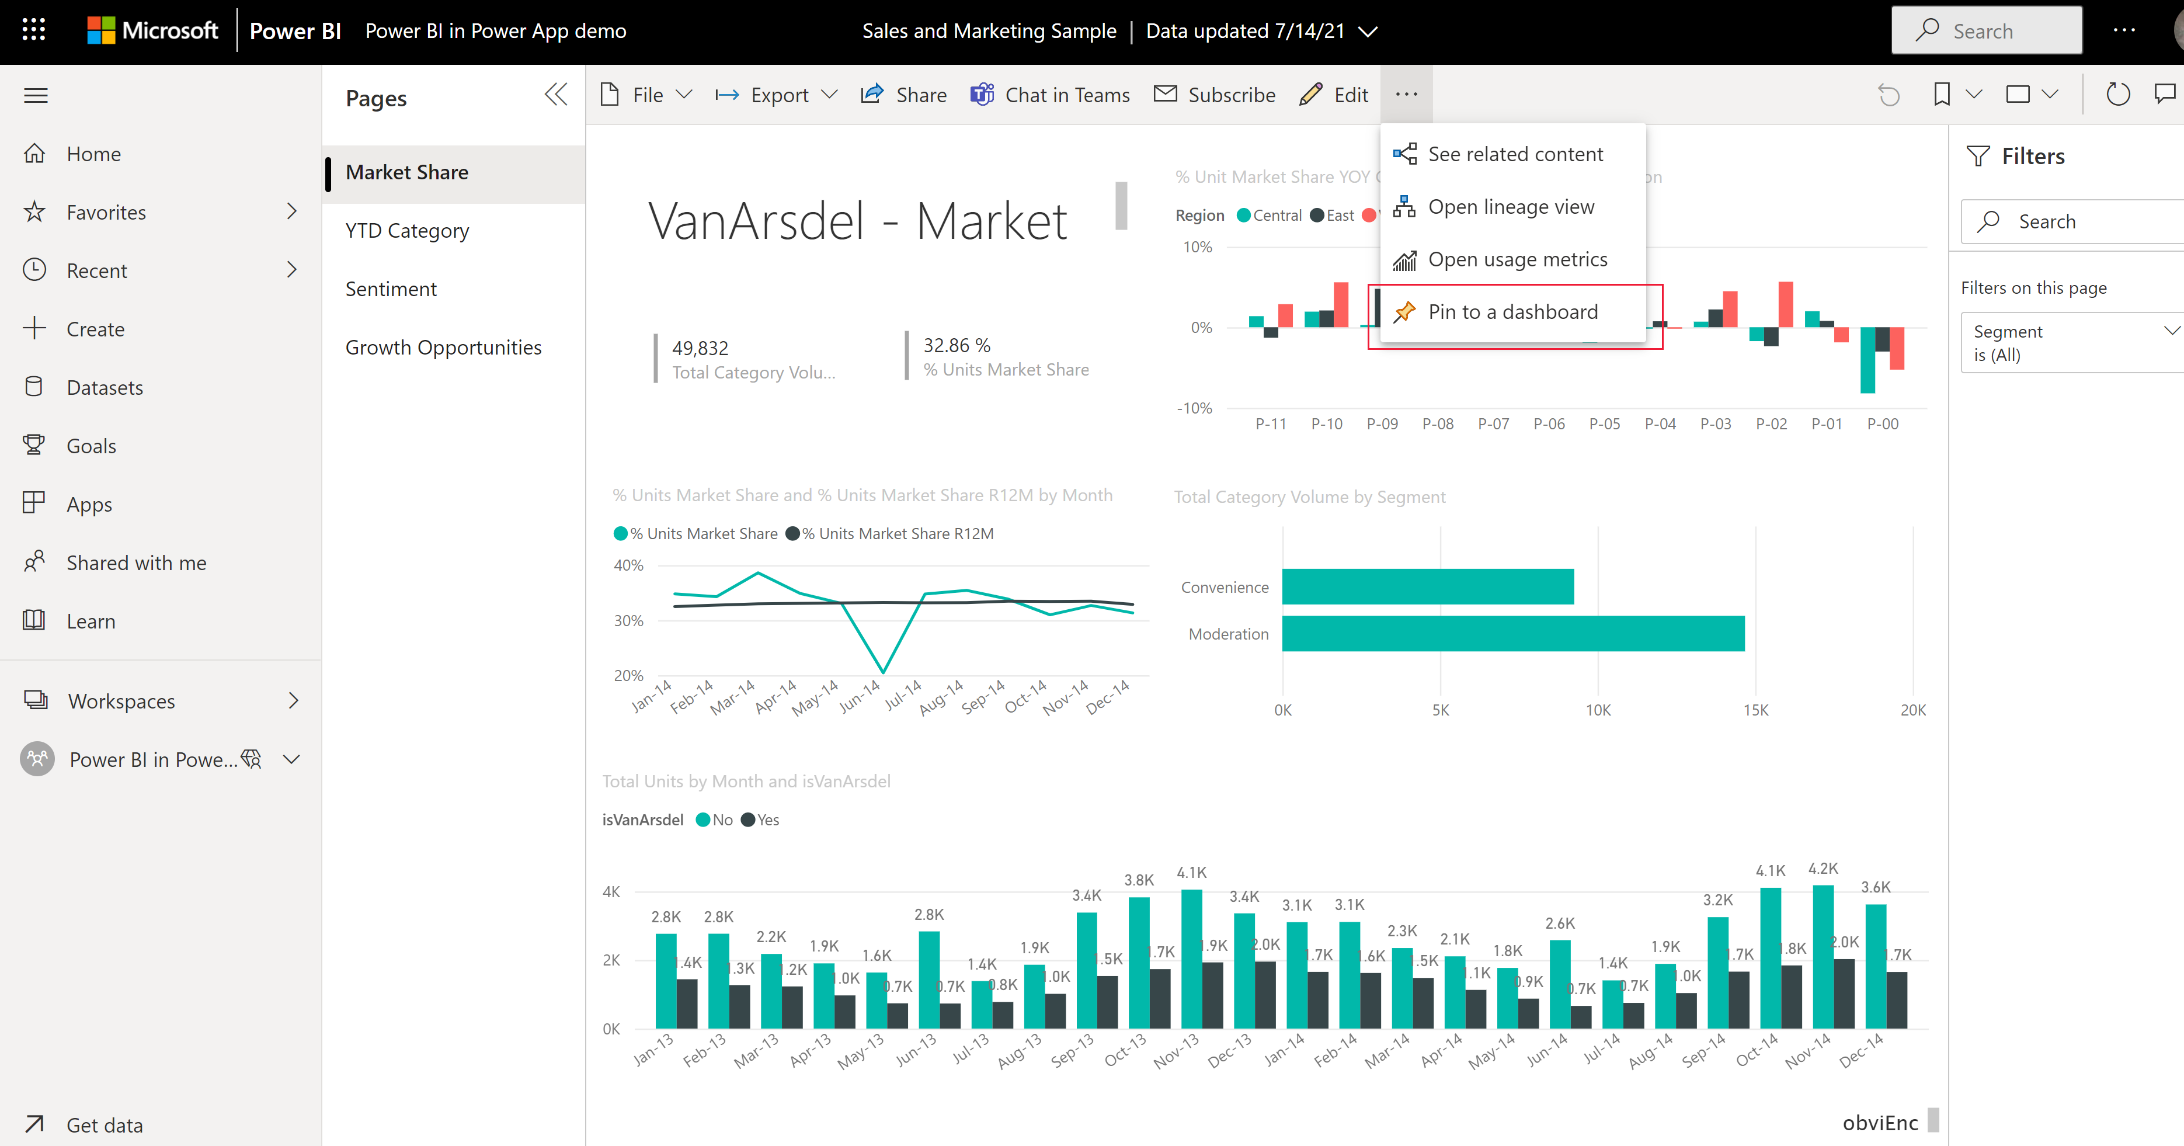Click the Open usage metrics button
Image resolution: width=2184 pixels, height=1146 pixels.
(1517, 259)
